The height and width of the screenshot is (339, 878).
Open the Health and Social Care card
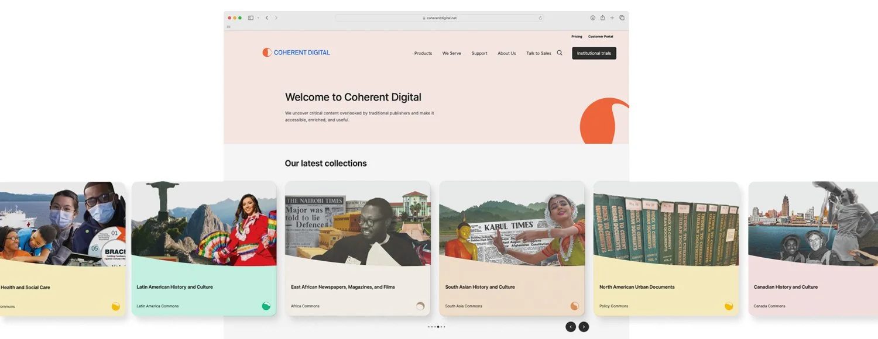[x=63, y=248]
